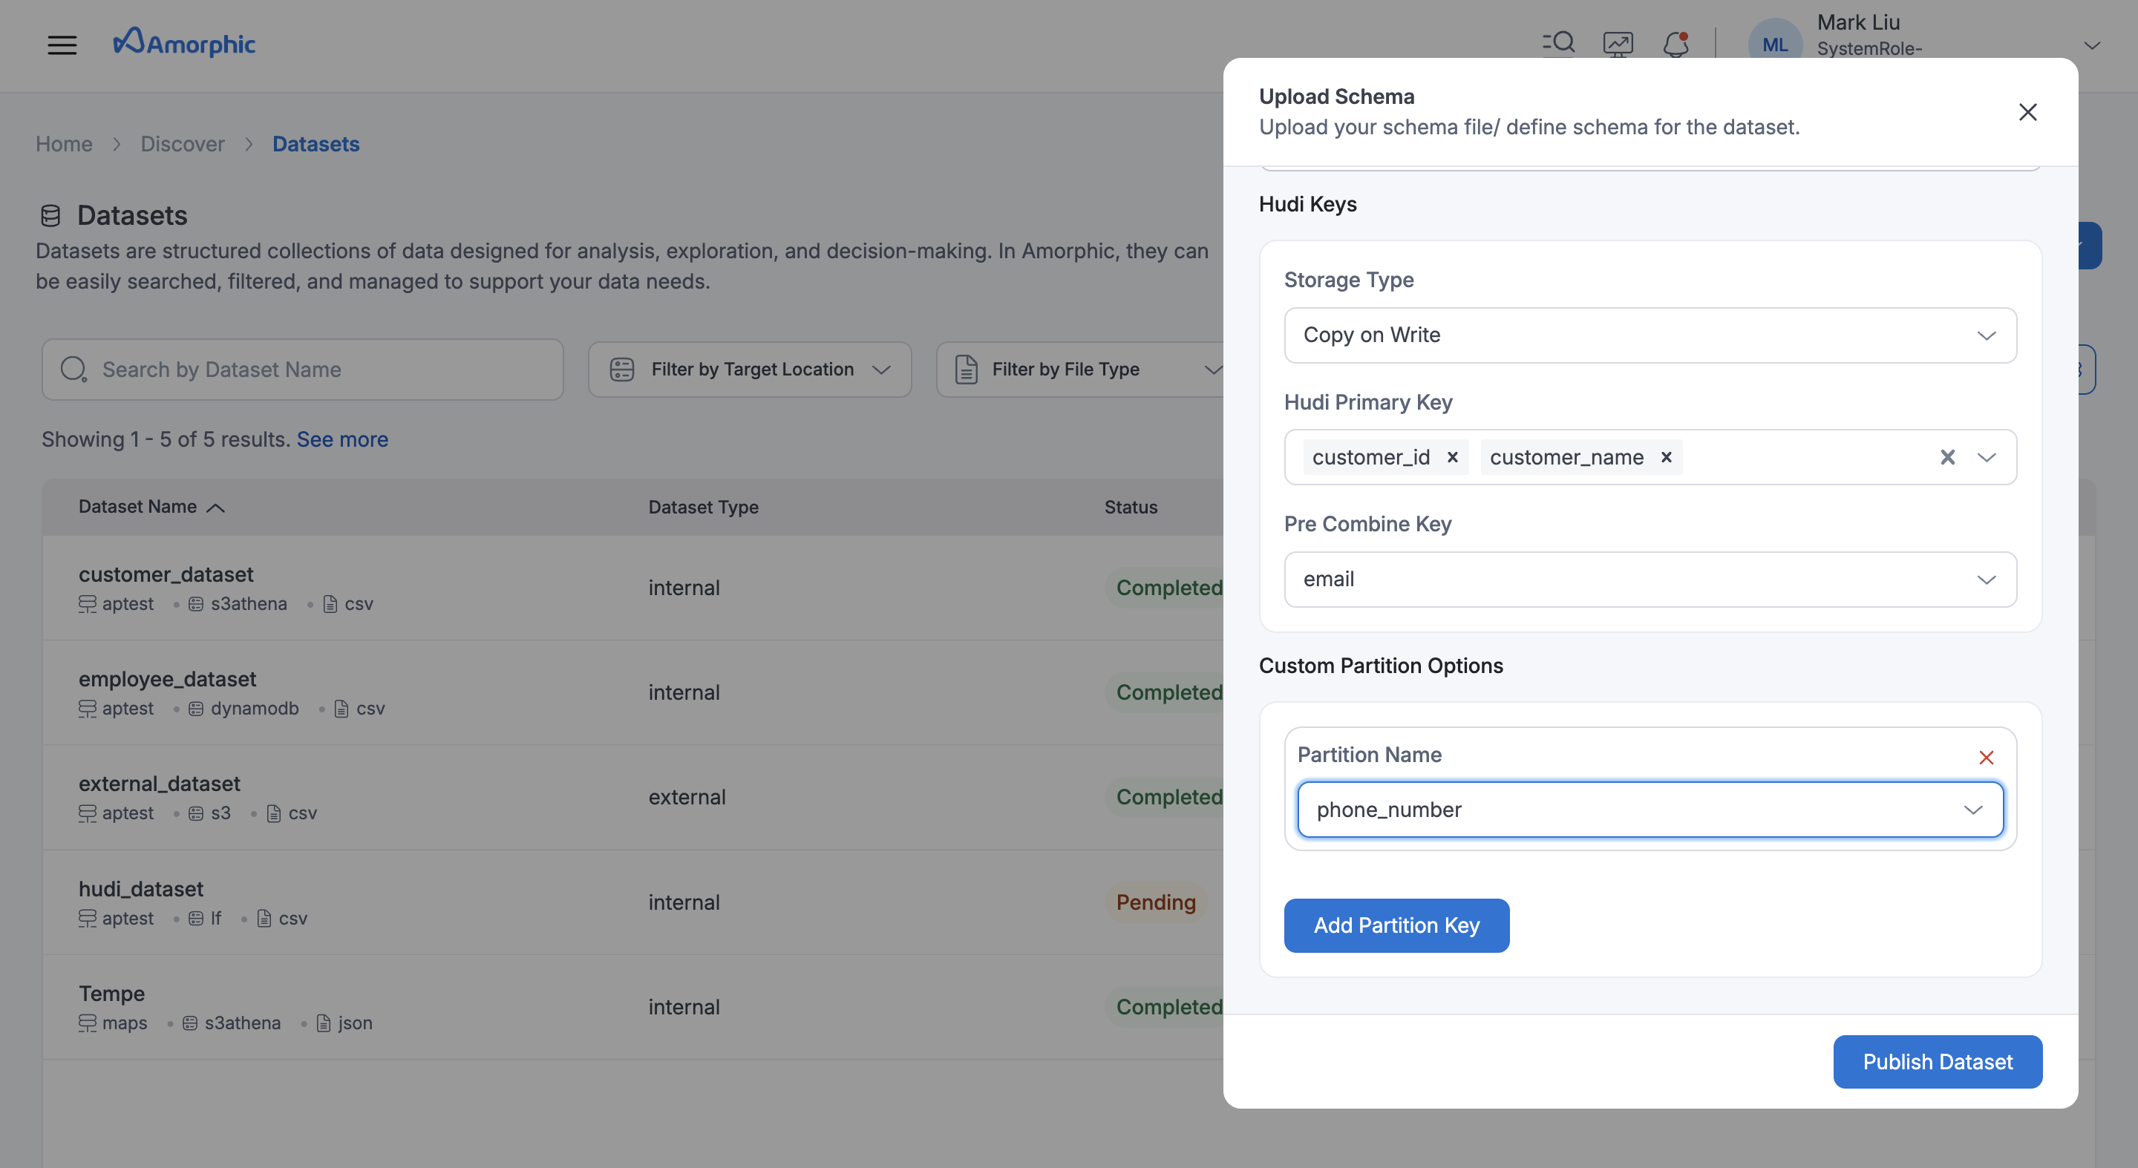Click the monitoring chart icon in the header
The width and height of the screenshot is (2138, 1168).
(x=1618, y=43)
